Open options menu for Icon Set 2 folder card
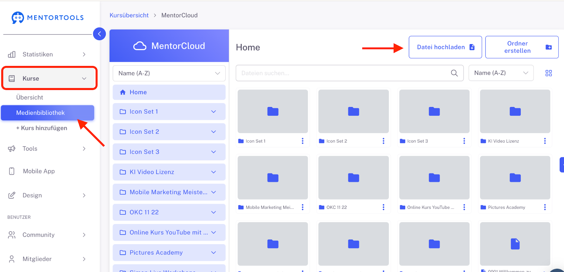Viewport: 564px width, 272px height. (383, 141)
